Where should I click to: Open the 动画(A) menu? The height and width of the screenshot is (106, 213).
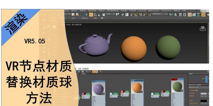102,11
